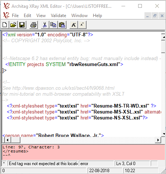The width and height of the screenshot is (166, 174).
Task: Click the 'Line: 97, Character: 3' error text
Action: click(x=31, y=147)
